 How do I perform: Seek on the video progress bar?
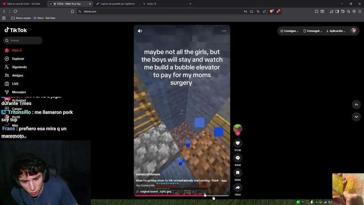coord(182,196)
